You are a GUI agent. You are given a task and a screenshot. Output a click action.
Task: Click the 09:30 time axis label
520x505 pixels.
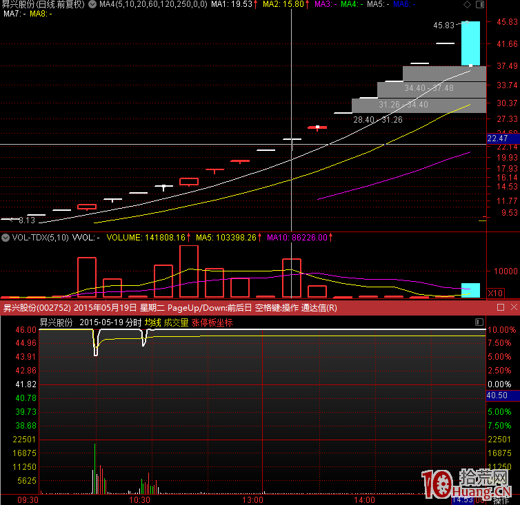point(28,500)
